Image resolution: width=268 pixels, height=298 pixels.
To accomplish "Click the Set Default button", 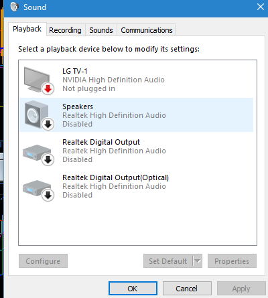I will [168, 260].
